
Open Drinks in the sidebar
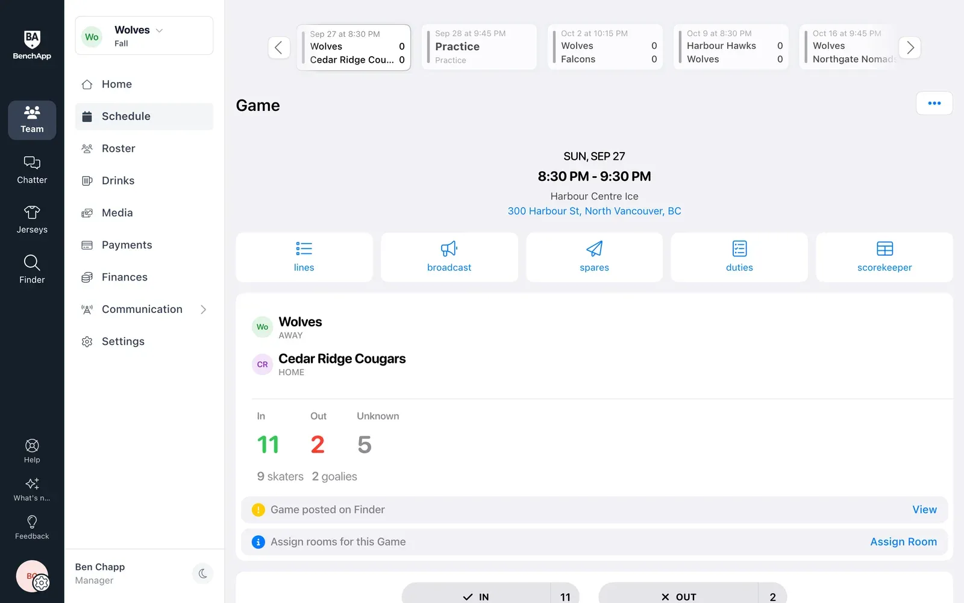144,181
